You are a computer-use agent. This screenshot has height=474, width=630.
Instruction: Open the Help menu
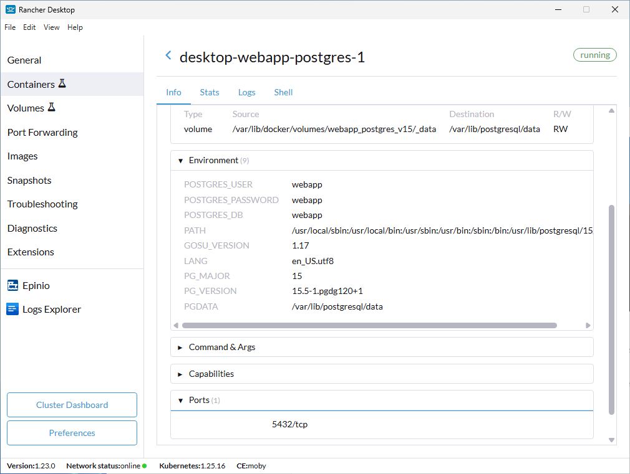75,27
